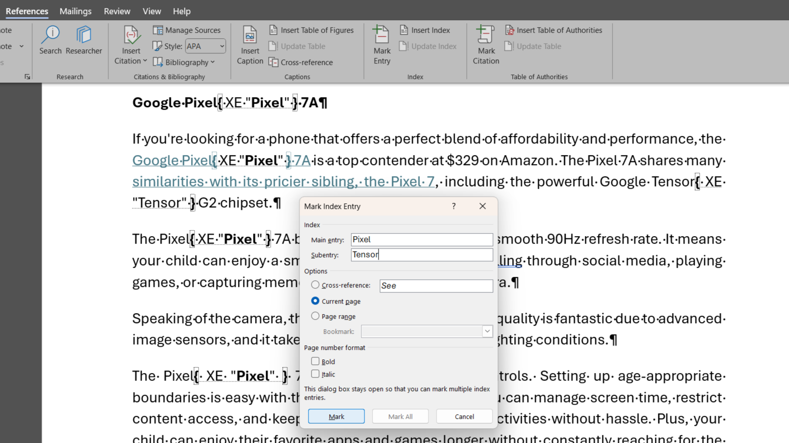Click Update Table under Table of Authorities
Image resolution: width=789 pixels, height=443 pixels.
pyautogui.click(x=533, y=46)
